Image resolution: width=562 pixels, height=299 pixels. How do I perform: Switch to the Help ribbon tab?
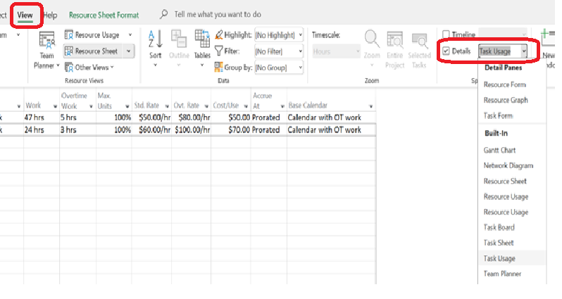pos(50,15)
